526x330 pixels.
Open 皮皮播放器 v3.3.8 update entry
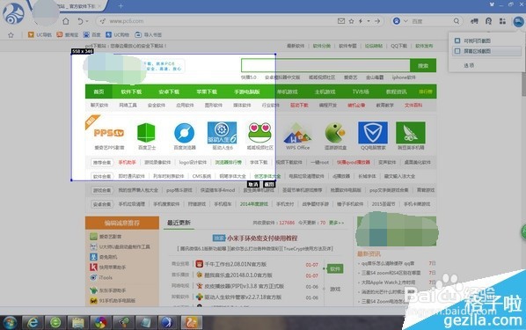pos(245,286)
